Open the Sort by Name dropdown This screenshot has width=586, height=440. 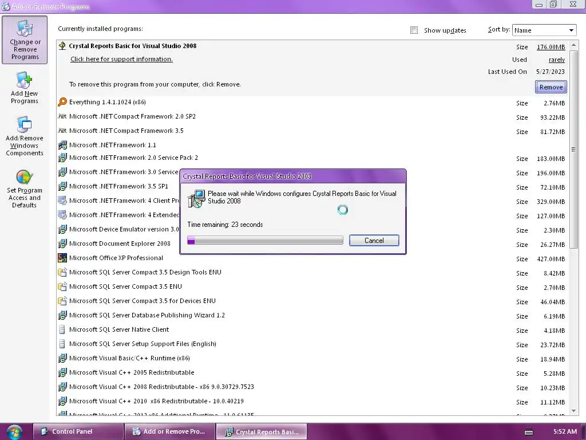pyautogui.click(x=544, y=30)
